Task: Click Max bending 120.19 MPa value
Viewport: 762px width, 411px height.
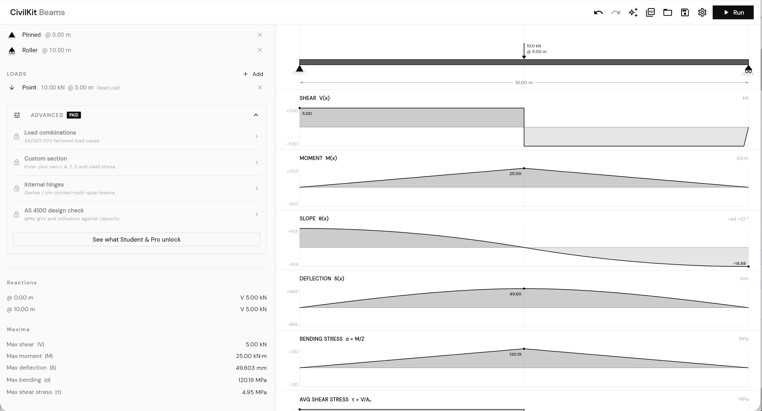Action: 252,380
